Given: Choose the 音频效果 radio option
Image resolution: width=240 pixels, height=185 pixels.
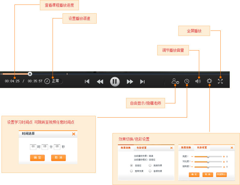Looking at the screenshot, I should coord(150,171).
